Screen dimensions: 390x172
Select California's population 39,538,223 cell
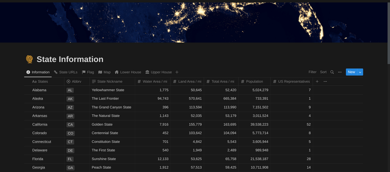click(x=255, y=124)
